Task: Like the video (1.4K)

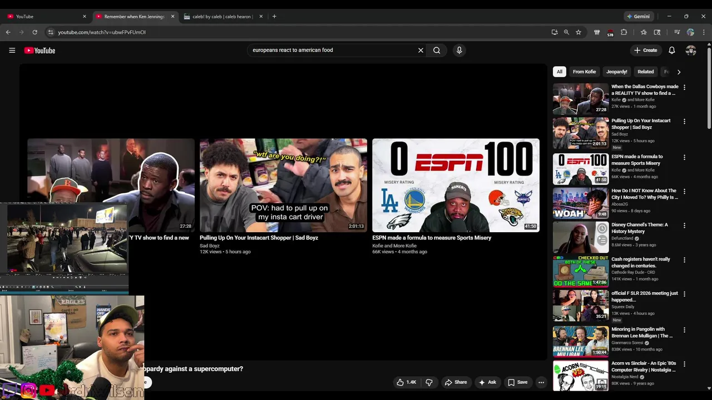Action: tap(406, 382)
